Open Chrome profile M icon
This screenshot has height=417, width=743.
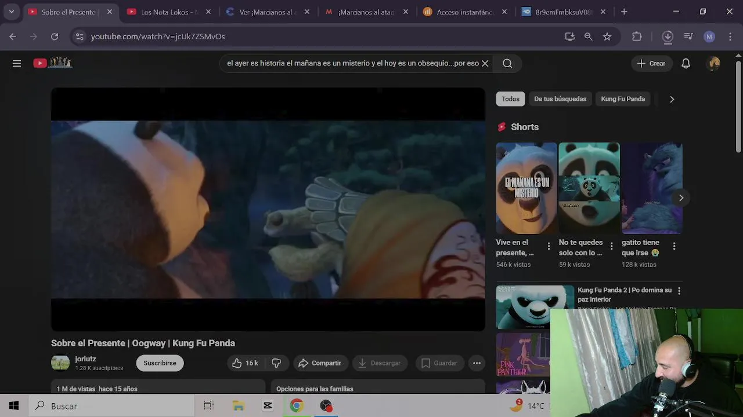click(709, 36)
